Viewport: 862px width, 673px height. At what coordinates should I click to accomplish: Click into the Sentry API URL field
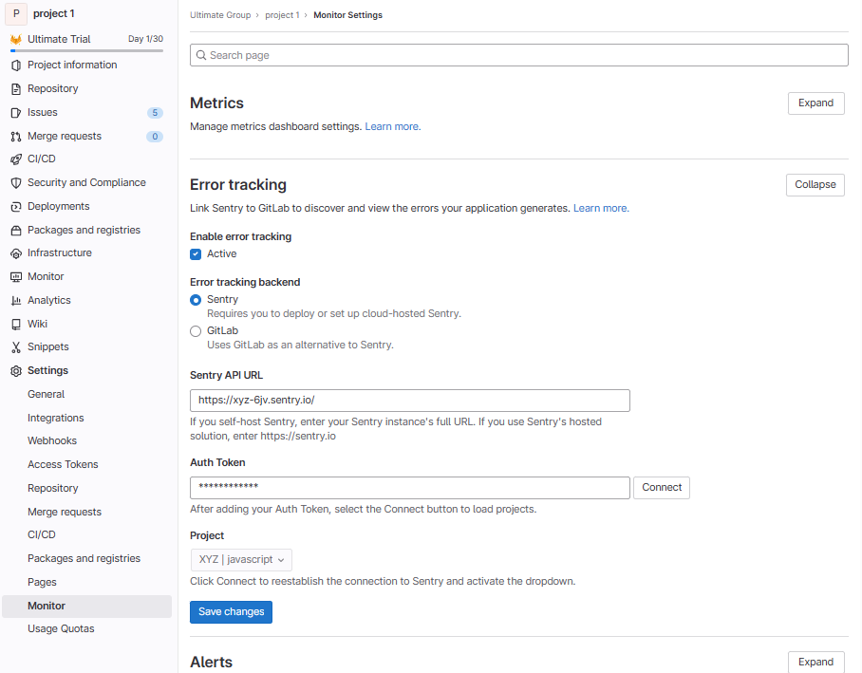(409, 400)
